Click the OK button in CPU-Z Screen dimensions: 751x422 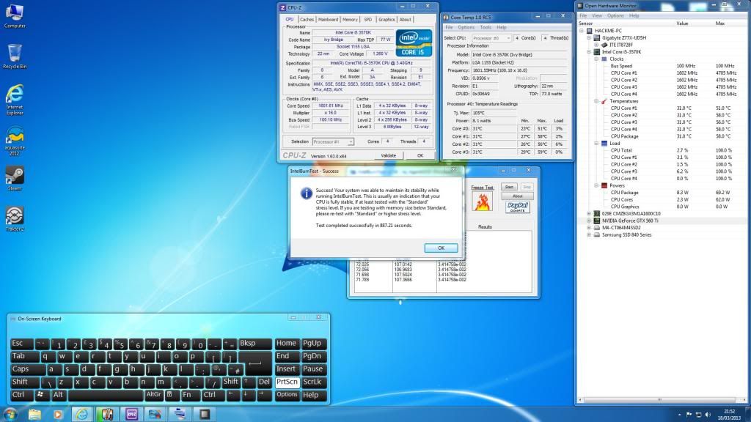(x=420, y=155)
